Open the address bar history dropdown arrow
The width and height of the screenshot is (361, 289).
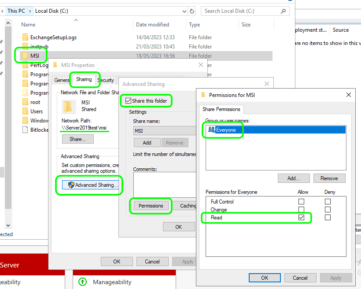coord(182,11)
